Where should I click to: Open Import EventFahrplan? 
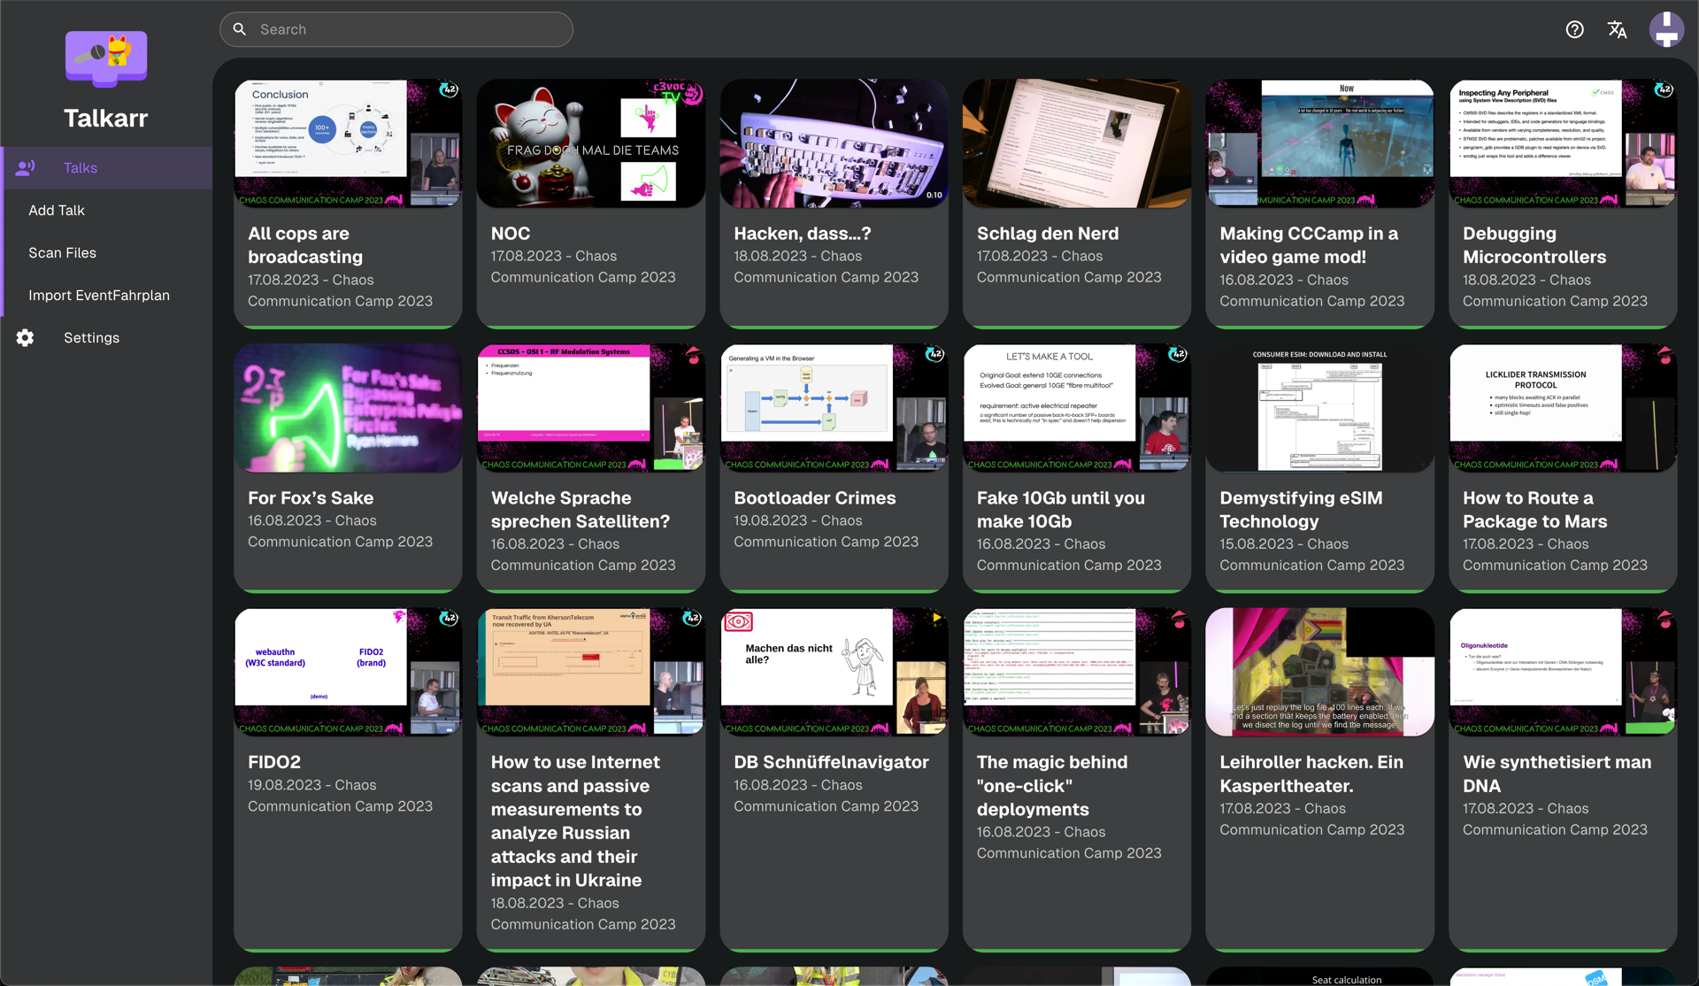tap(98, 296)
